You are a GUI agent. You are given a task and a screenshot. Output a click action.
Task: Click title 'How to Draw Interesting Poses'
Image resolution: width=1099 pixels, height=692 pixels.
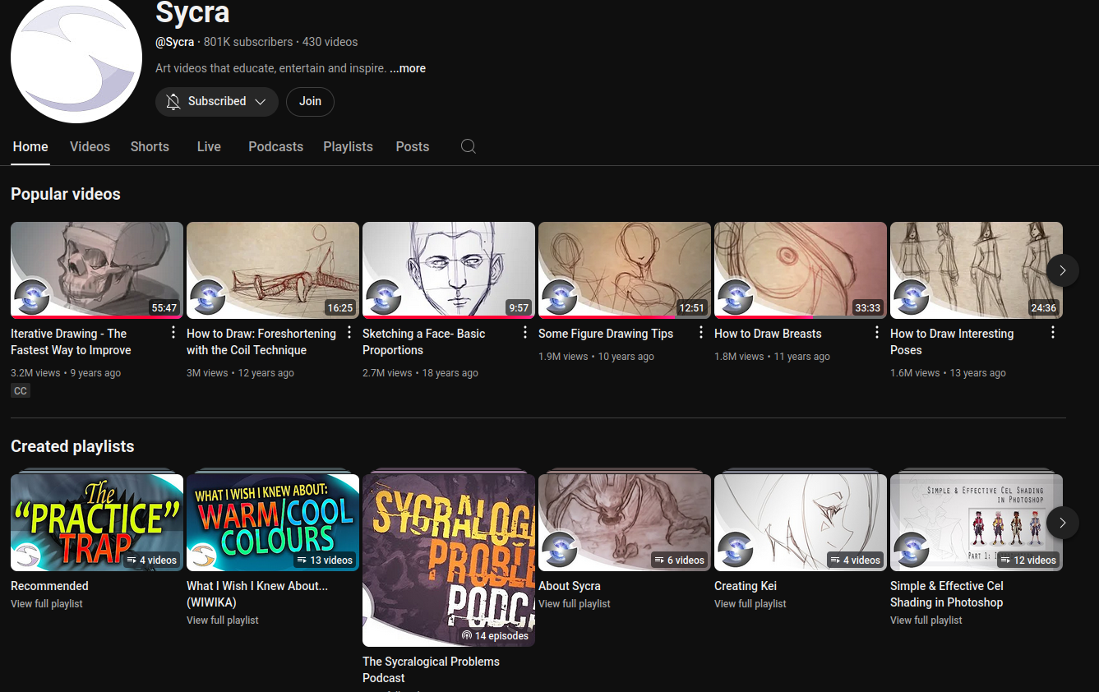(x=952, y=342)
